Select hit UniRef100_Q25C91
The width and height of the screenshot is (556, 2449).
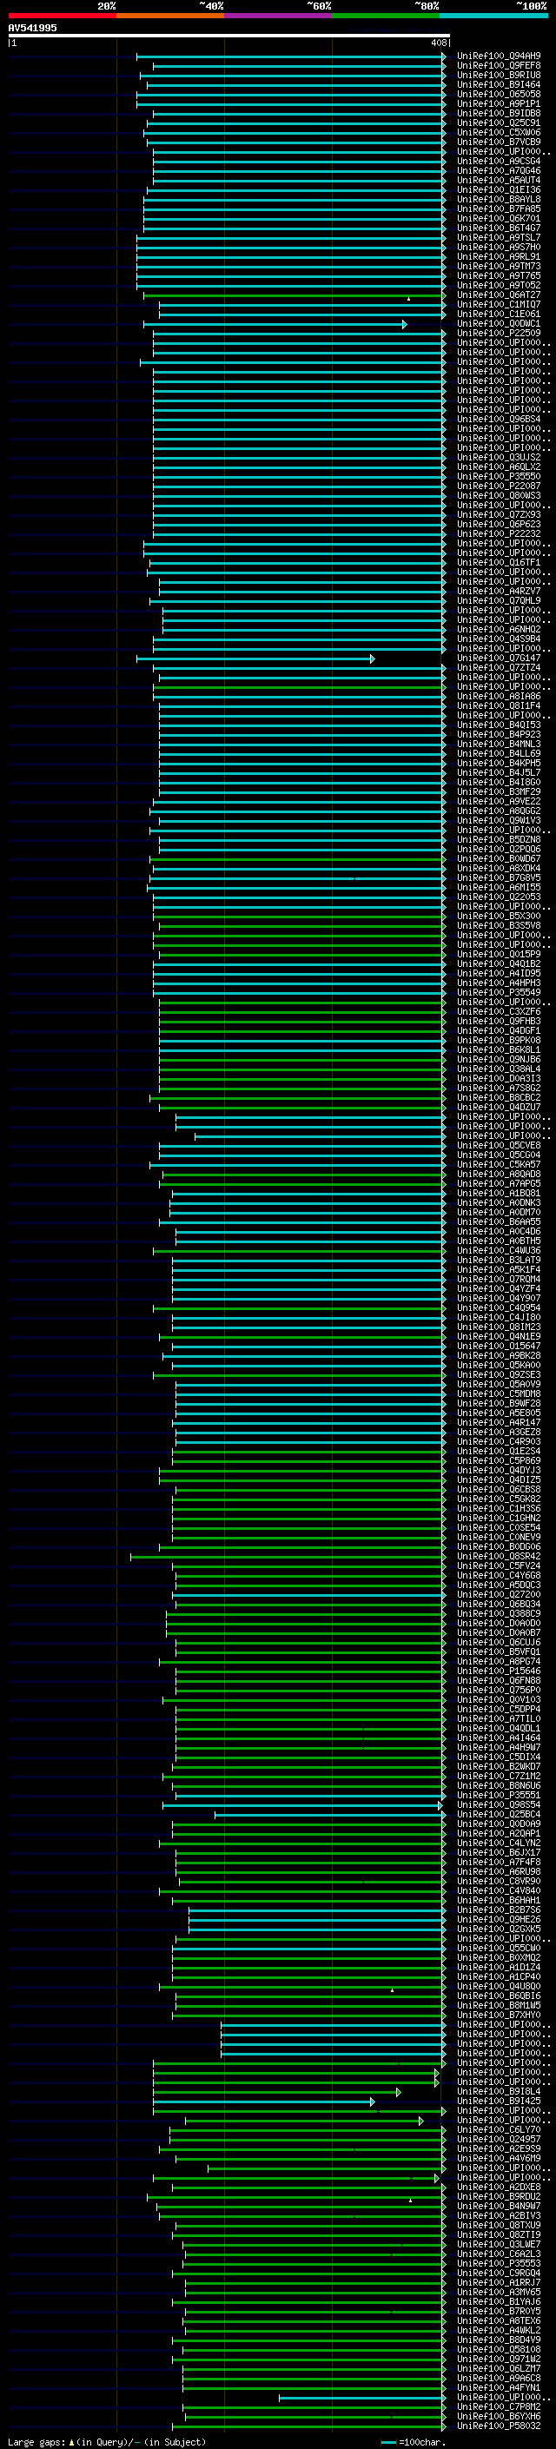point(499,122)
